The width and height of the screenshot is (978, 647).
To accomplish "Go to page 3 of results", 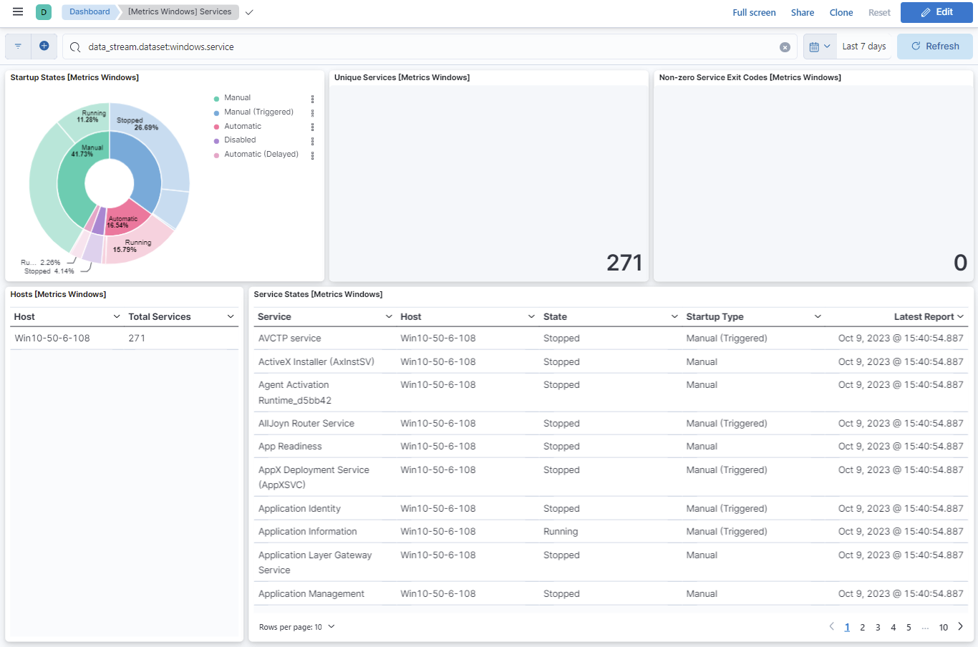I will pos(878,628).
